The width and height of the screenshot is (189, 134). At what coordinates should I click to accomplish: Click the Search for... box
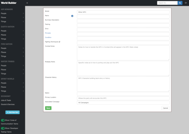click(x=167, y=3)
